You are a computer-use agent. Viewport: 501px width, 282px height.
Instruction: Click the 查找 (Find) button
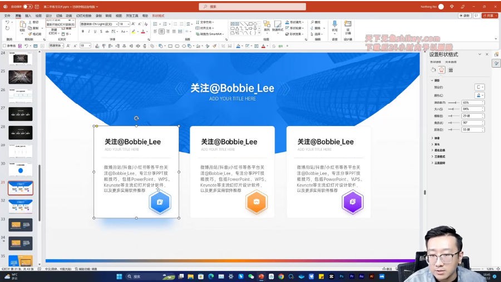[316, 22]
